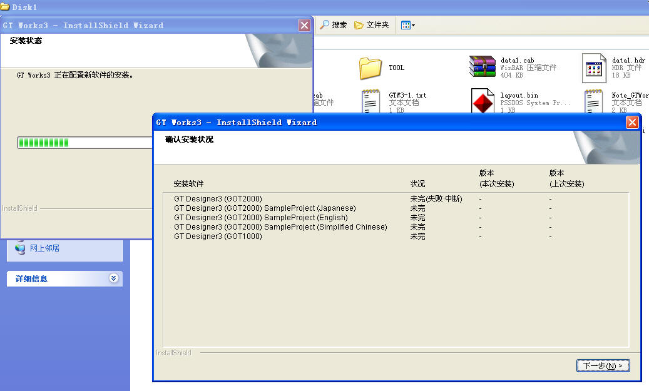The height and width of the screenshot is (391, 649).
Task: Select the data1.cab WinRAR archive icon
Action: tap(482, 67)
